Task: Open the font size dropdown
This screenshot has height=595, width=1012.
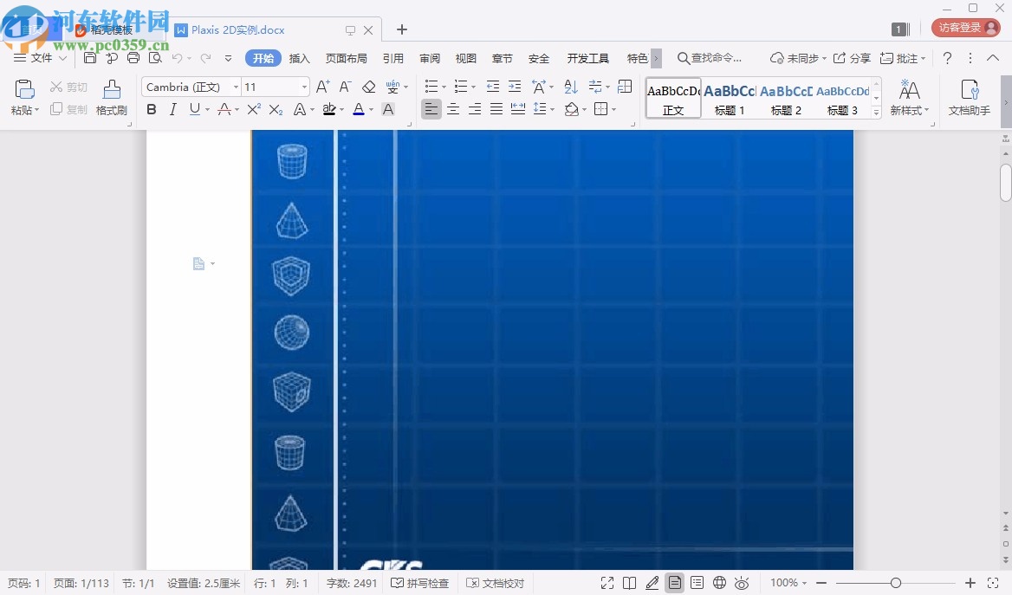Action: pyautogui.click(x=302, y=87)
